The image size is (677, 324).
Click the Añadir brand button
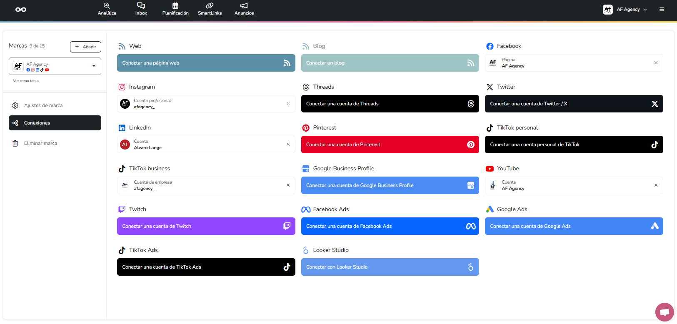point(85,47)
